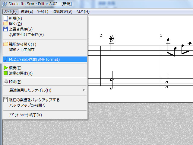The image size is (193, 145).
Task: Click the blank page icon beside 新規(N)
Action: click(6, 18)
